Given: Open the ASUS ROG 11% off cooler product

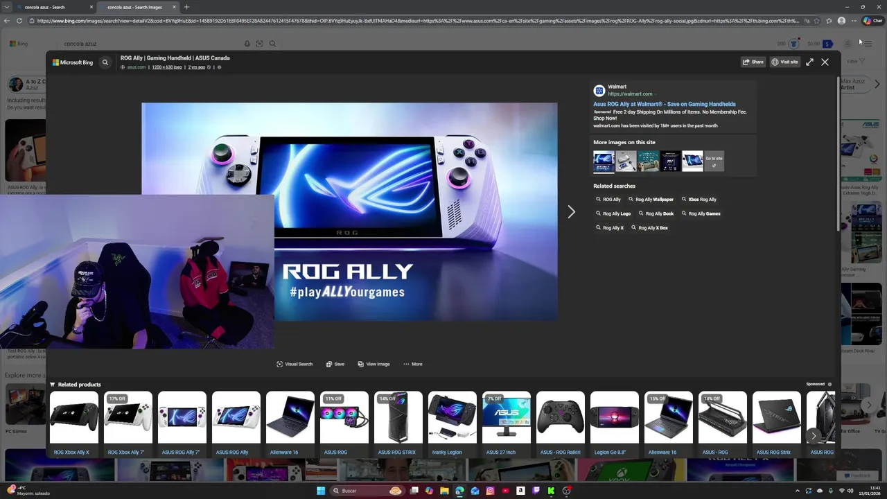Looking at the screenshot, I should tap(344, 423).
